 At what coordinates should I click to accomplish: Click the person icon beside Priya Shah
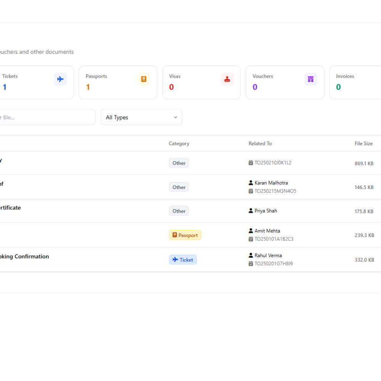click(251, 211)
